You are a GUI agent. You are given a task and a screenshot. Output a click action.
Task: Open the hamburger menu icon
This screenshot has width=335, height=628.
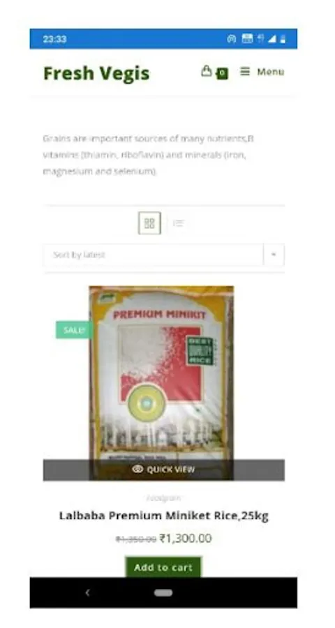(245, 72)
